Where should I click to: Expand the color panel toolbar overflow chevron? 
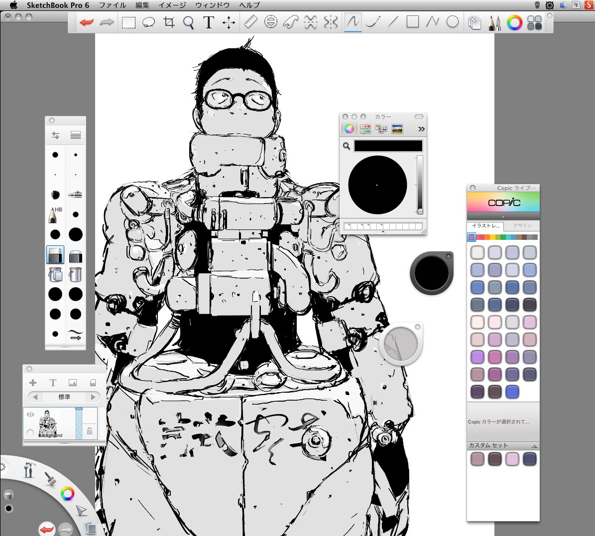[421, 129]
